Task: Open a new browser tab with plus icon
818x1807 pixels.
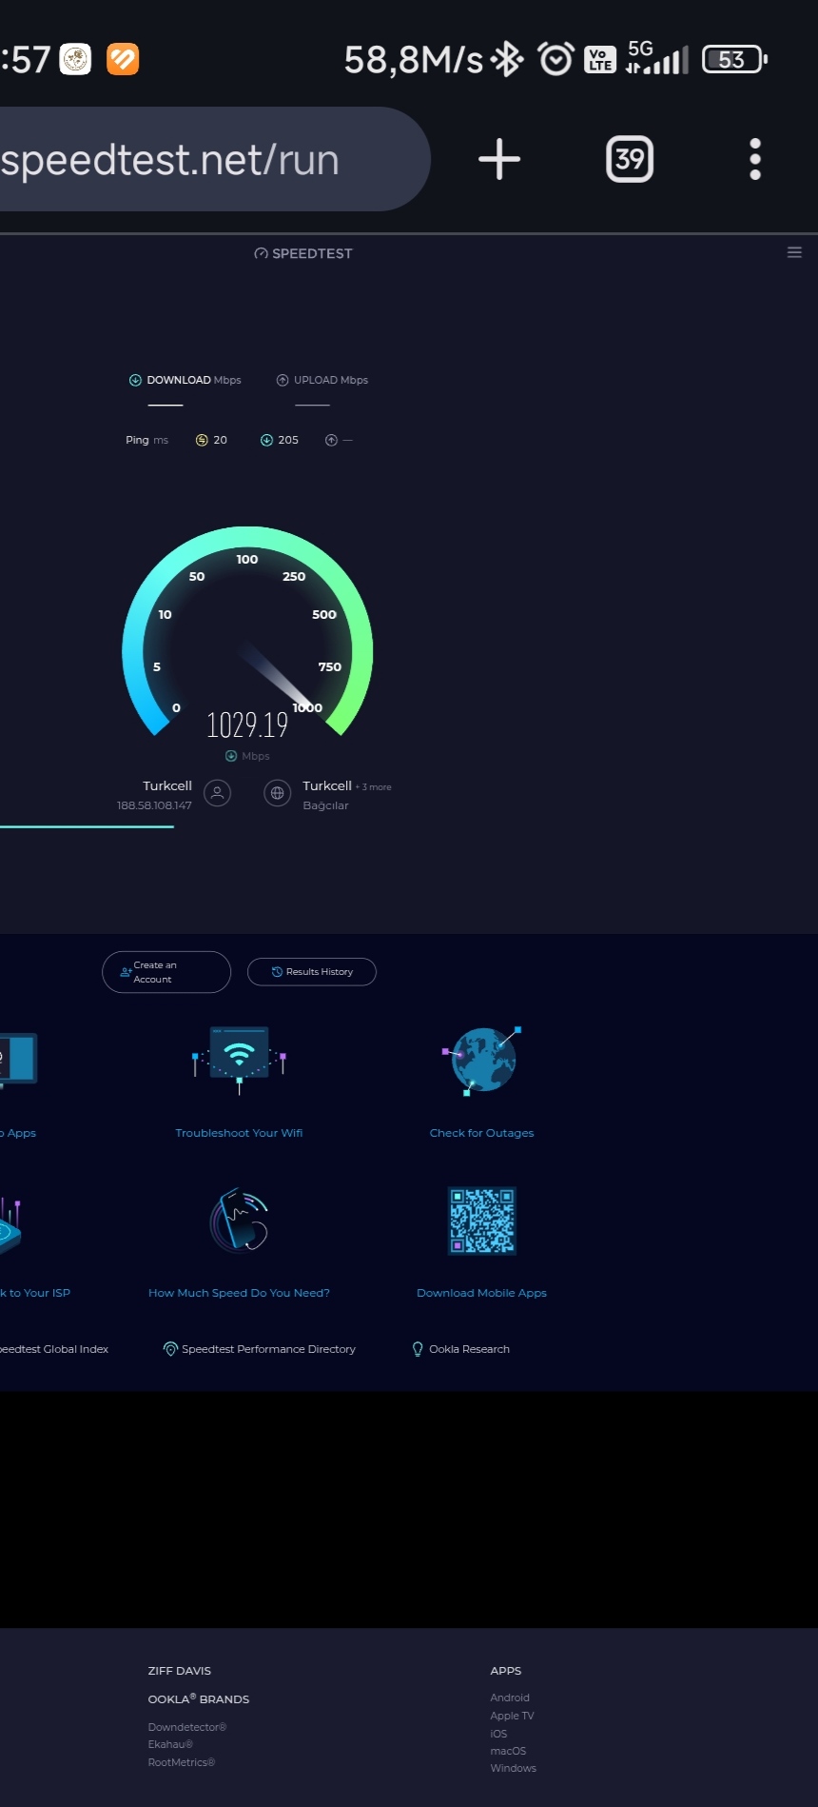Action: [x=498, y=159]
